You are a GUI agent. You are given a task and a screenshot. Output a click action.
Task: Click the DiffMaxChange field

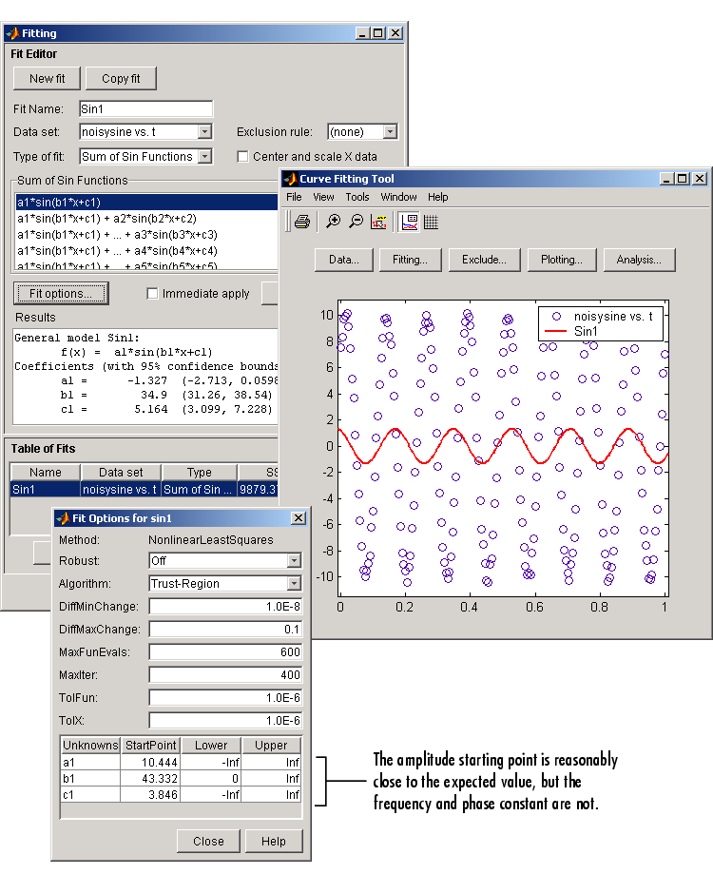(225, 630)
